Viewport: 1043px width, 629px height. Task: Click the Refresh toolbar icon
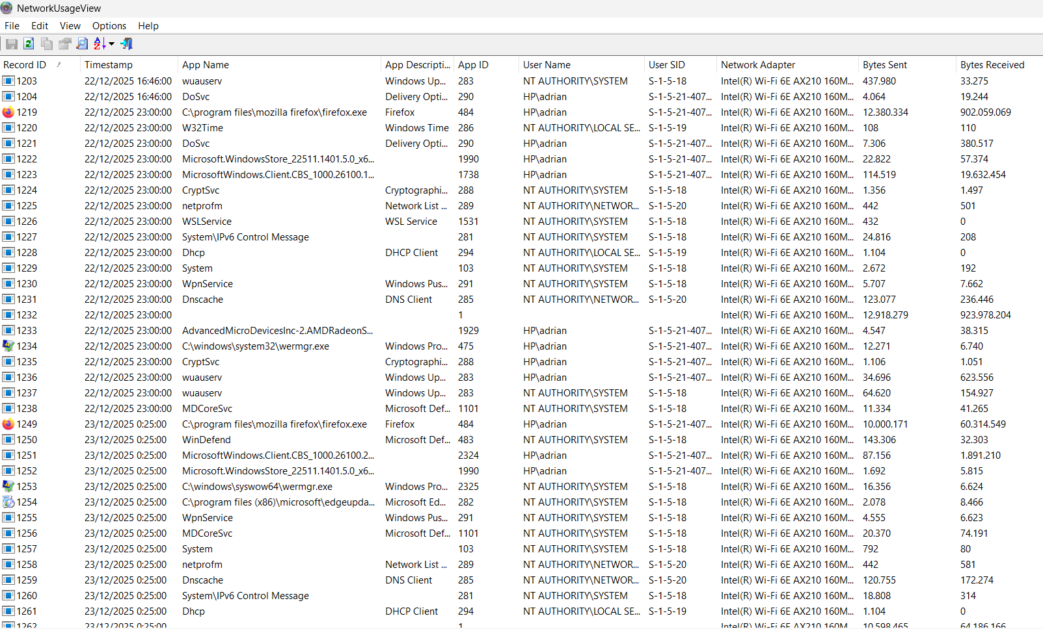click(29, 44)
